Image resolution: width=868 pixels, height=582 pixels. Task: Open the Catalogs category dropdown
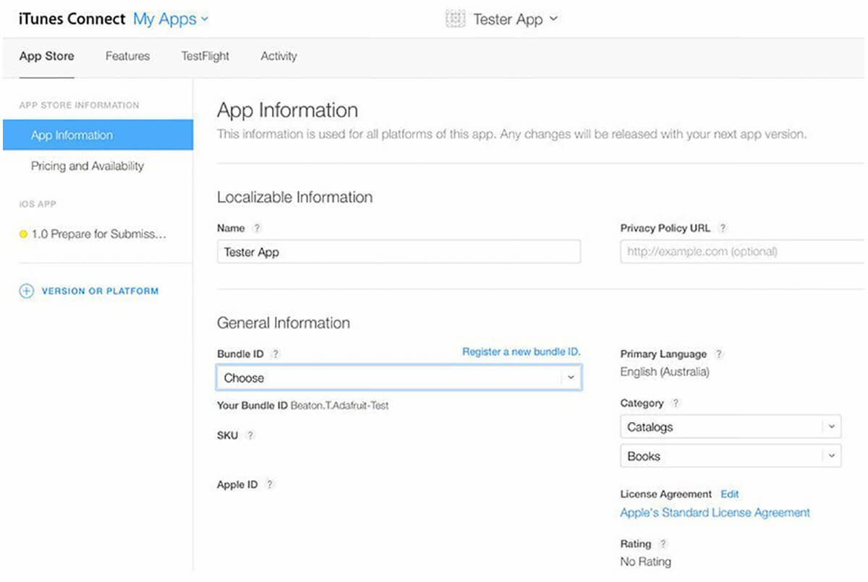731,427
